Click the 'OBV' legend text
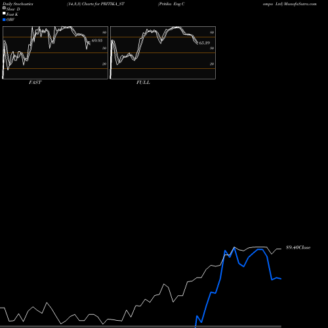 click(10, 20)
